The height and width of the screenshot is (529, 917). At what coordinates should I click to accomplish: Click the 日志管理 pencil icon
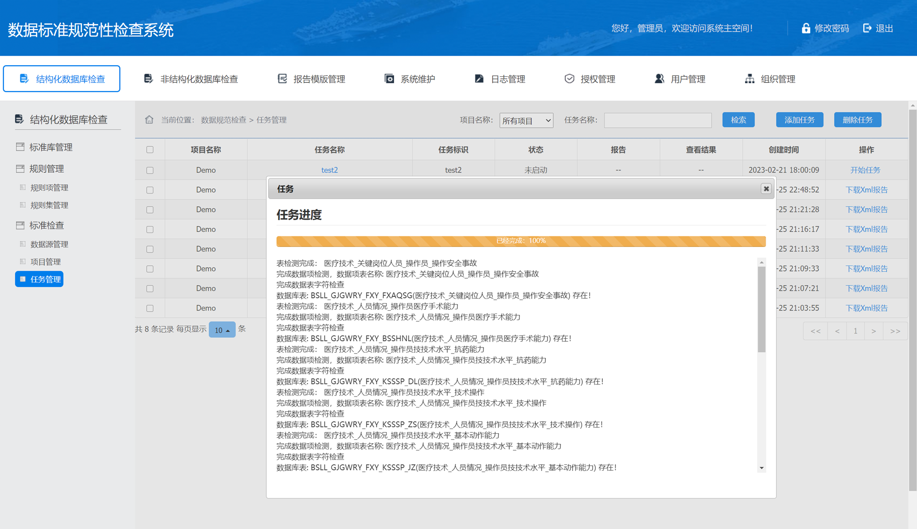[479, 79]
